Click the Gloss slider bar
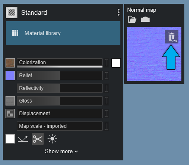Screen dimensions: 189x165 coord(60,101)
